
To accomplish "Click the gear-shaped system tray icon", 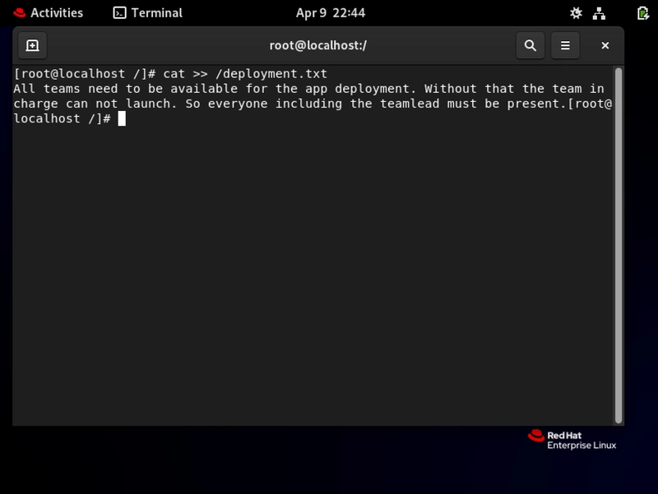I will click(x=576, y=13).
